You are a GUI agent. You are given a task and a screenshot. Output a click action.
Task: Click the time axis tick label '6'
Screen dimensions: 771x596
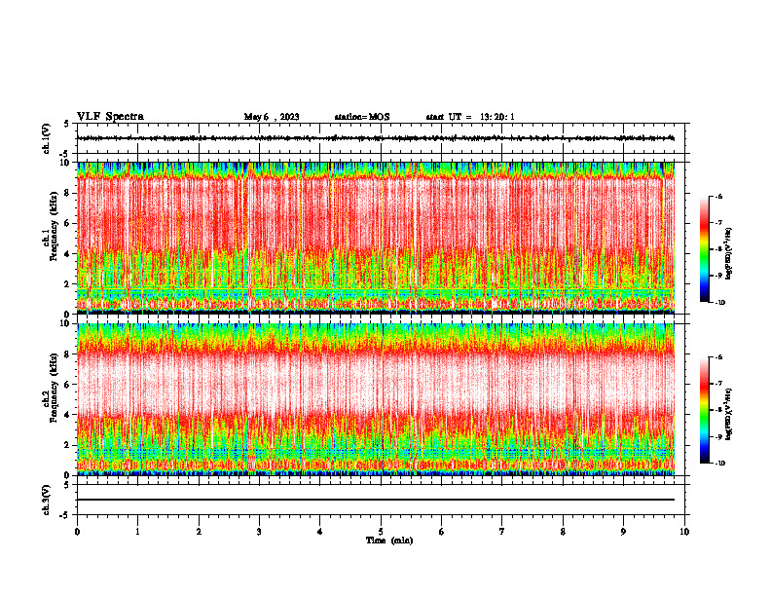pyautogui.click(x=442, y=532)
